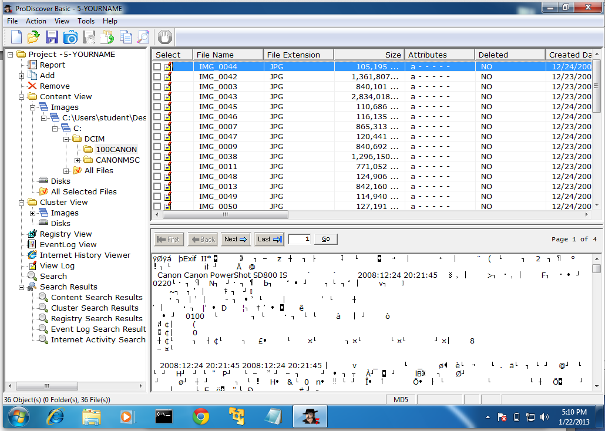This screenshot has width=605, height=431.
Task: Click the copy documents toolbar icon
Action: click(x=125, y=37)
